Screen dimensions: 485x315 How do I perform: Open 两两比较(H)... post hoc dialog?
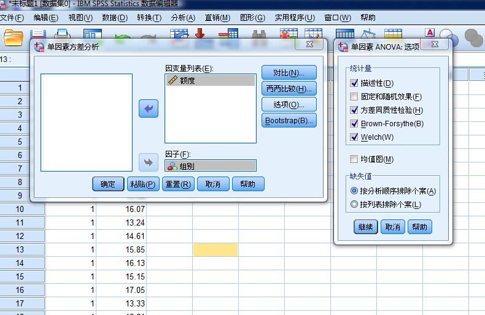(289, 89)
